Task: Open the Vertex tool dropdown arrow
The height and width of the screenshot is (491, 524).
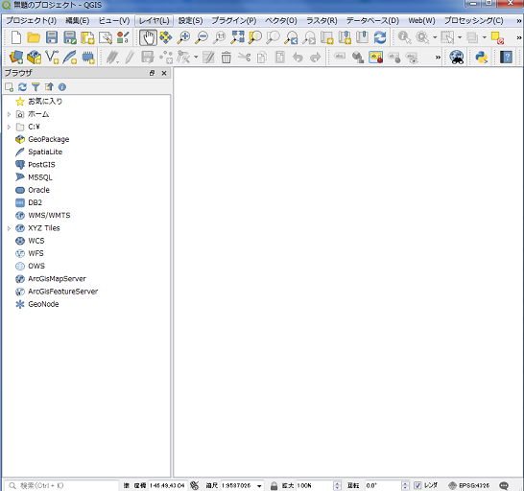Action: (196, 58)
